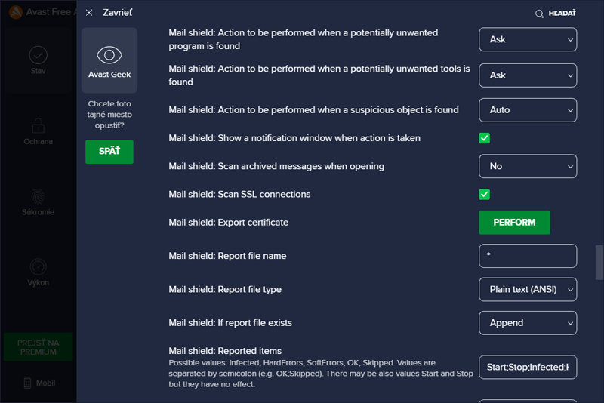Click the search magnifier icon
This screenshot has width=604, height=403.
tap(539, 14)
